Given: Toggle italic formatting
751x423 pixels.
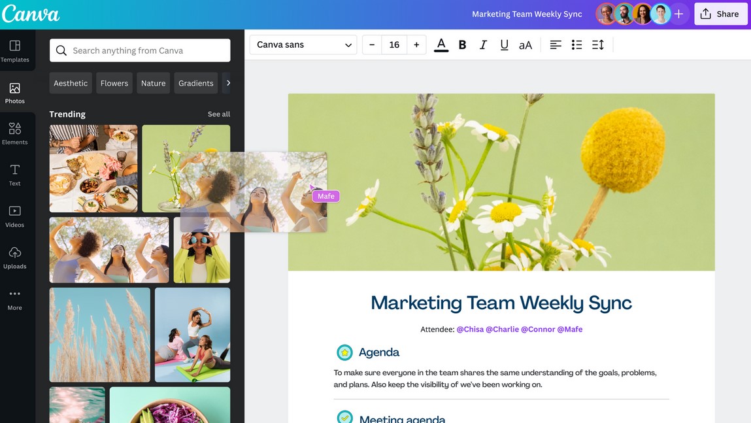Looking at the screenshot, I should (483, 45).
